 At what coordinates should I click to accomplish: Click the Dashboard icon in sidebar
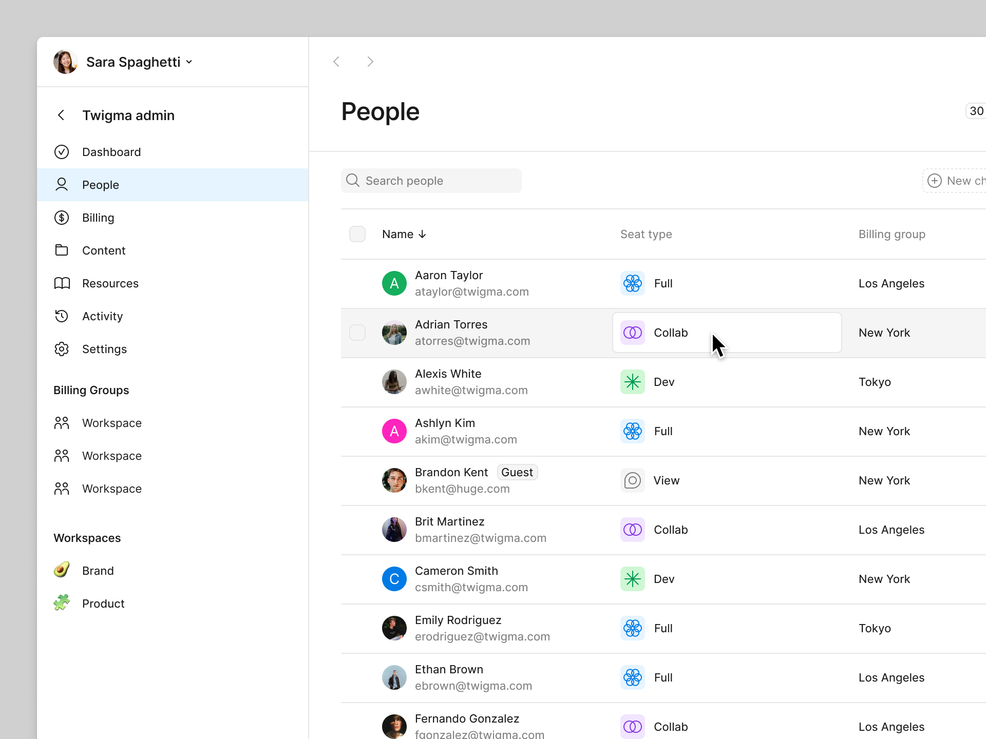(x=62, y=151)
